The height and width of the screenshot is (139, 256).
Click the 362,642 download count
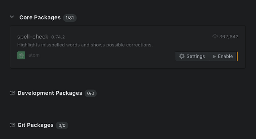point(229,37)
